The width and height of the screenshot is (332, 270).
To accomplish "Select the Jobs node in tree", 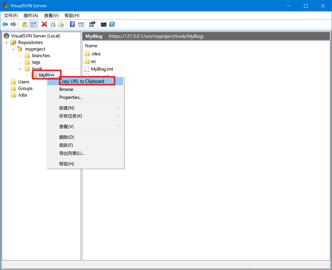I will tap(22, 95).
